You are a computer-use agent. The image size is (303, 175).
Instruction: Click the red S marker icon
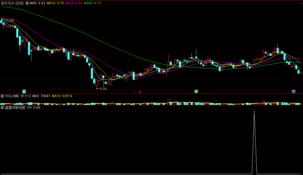click(x=140, y=92)
